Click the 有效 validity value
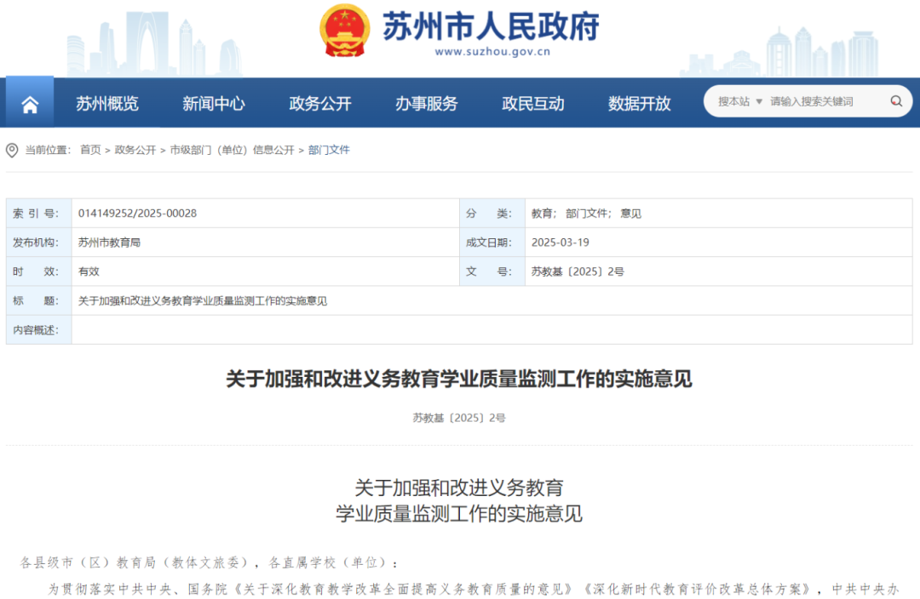Screen dimensions: 920x599 pyautogui.click(x=89, y=272)
